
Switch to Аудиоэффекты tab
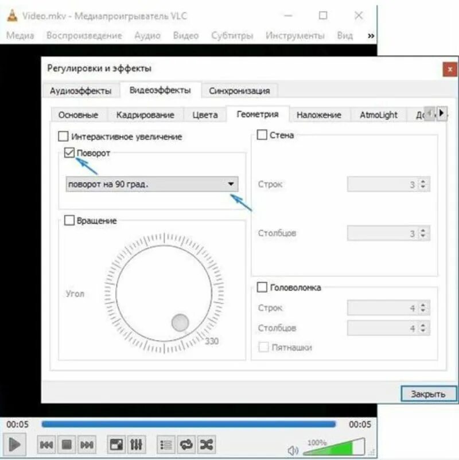(81, 91)
